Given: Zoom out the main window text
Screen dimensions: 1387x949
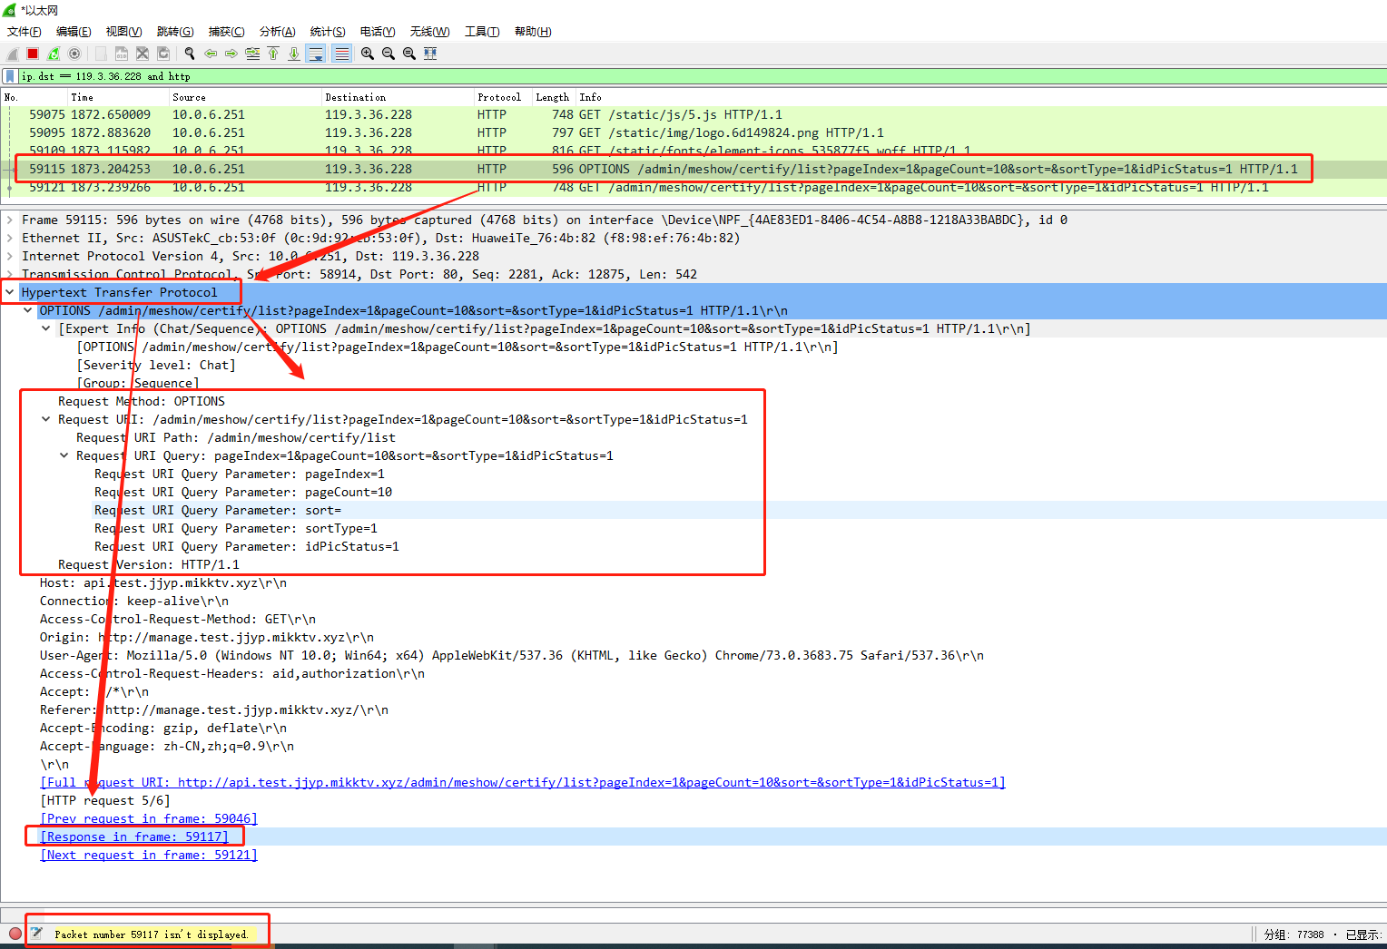Looking at the screenshot, I should coord(389,54).
